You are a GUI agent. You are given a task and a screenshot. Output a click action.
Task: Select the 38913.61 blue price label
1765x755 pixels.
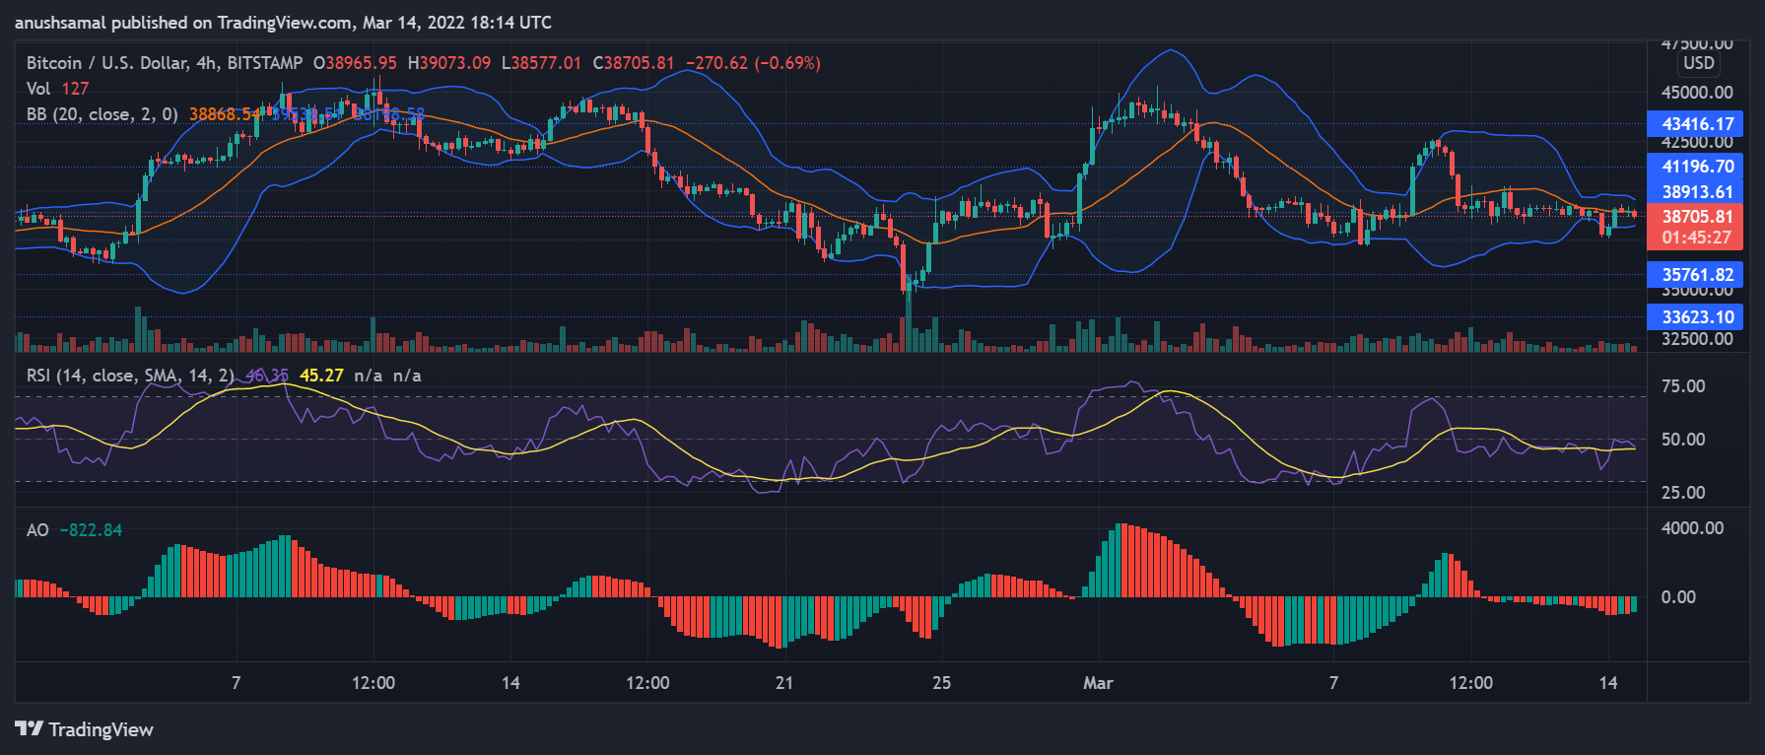1697,192
